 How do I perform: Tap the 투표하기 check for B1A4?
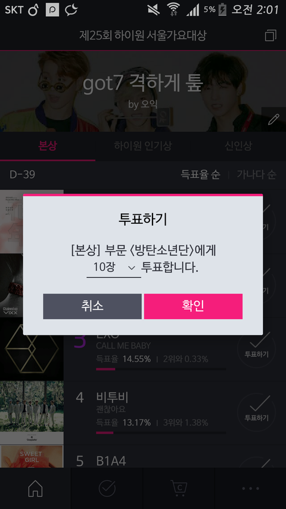tap(256, 462)
